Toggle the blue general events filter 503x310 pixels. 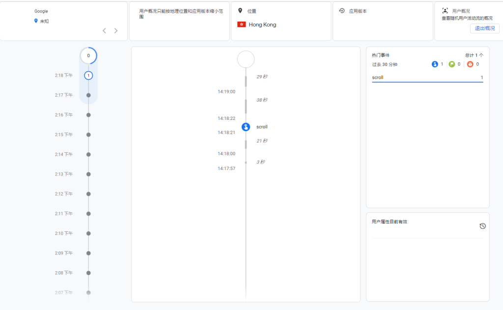435,64
